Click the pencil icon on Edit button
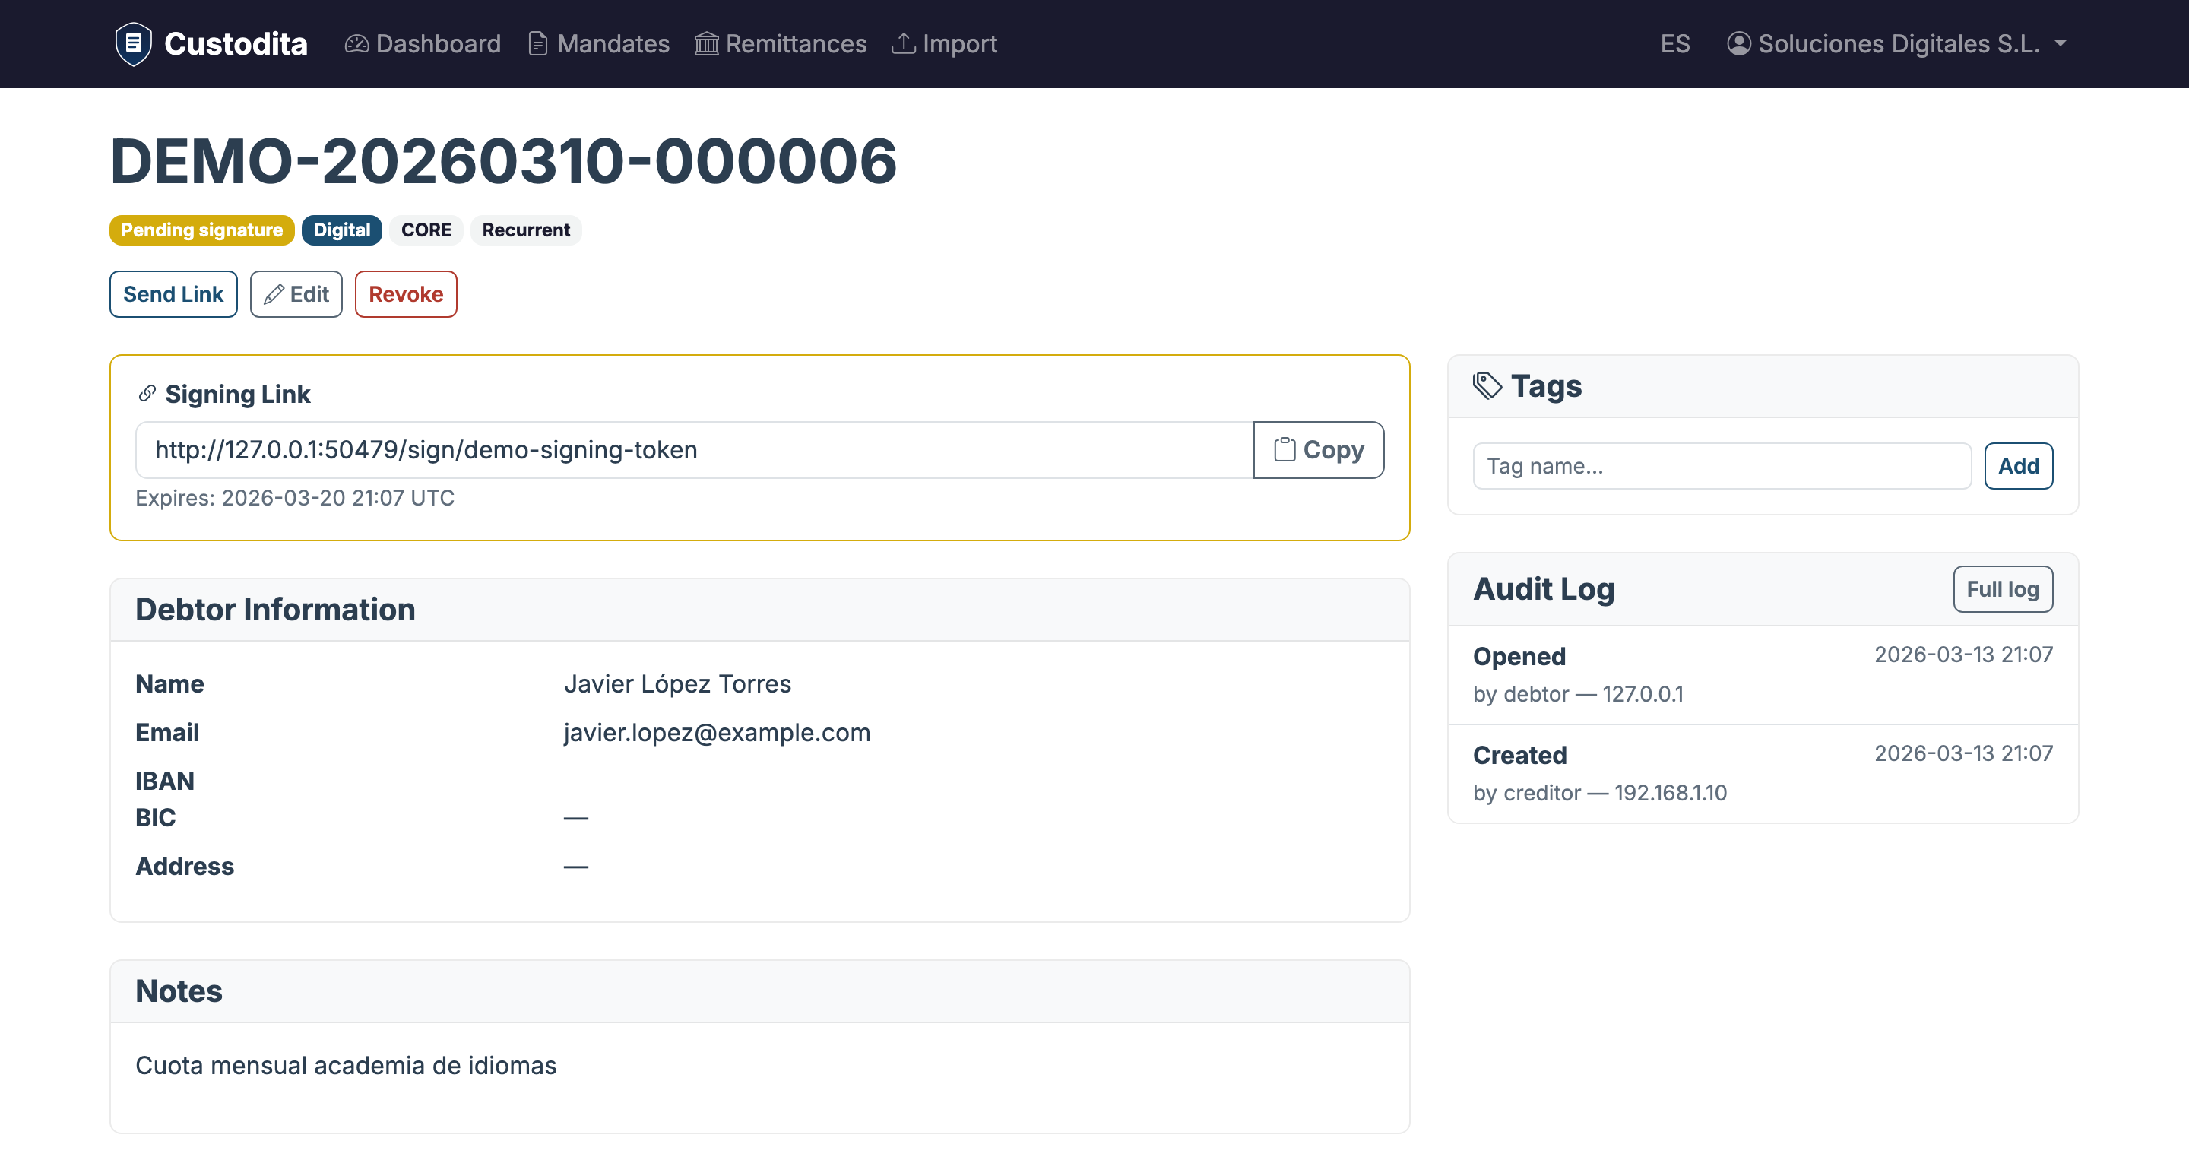 pyautogui.click(x=274, y=294)
